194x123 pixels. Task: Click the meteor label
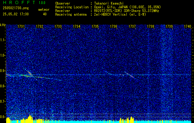44,10
